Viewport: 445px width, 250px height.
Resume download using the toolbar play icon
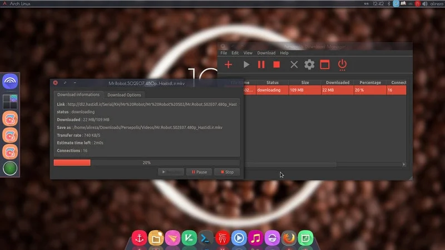[246, 64]
